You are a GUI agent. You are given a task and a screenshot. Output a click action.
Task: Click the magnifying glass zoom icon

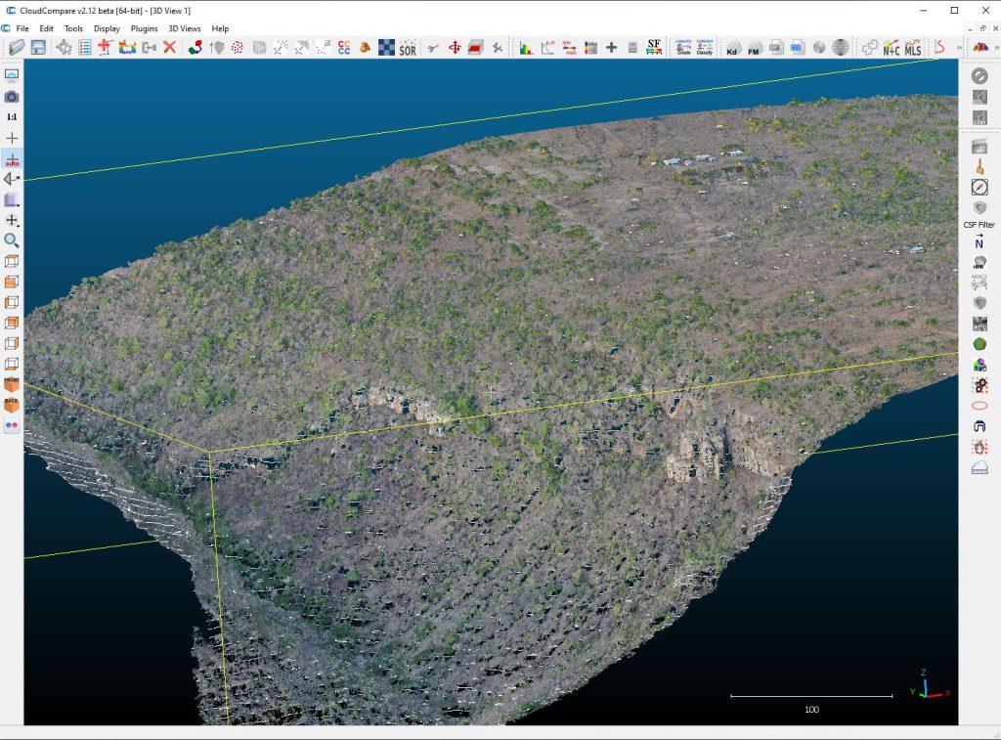tap(12, 240)
